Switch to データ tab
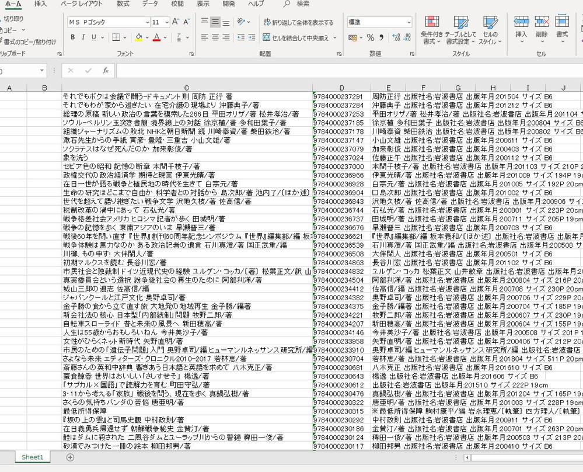The height and width of the screenshot is (472, 583). click(150, 4)
